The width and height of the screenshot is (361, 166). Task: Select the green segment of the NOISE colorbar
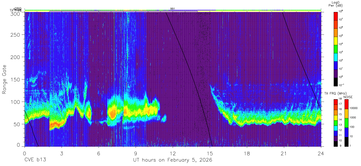[346, 123]
